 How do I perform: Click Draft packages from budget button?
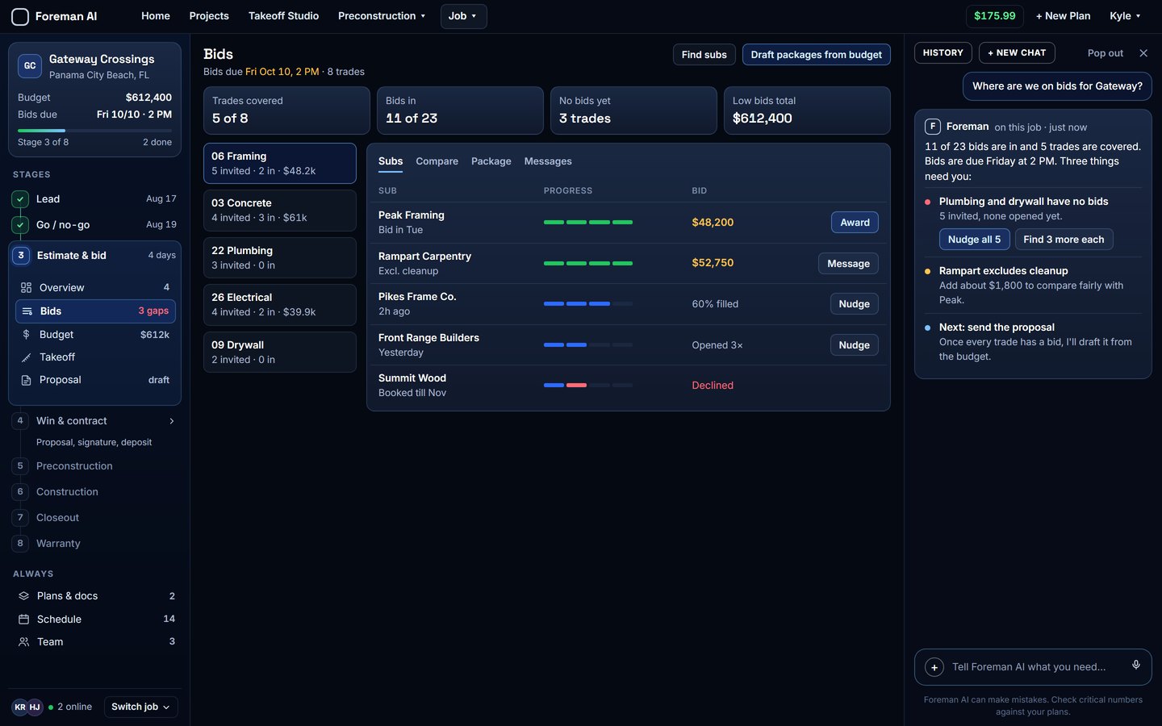816,55
